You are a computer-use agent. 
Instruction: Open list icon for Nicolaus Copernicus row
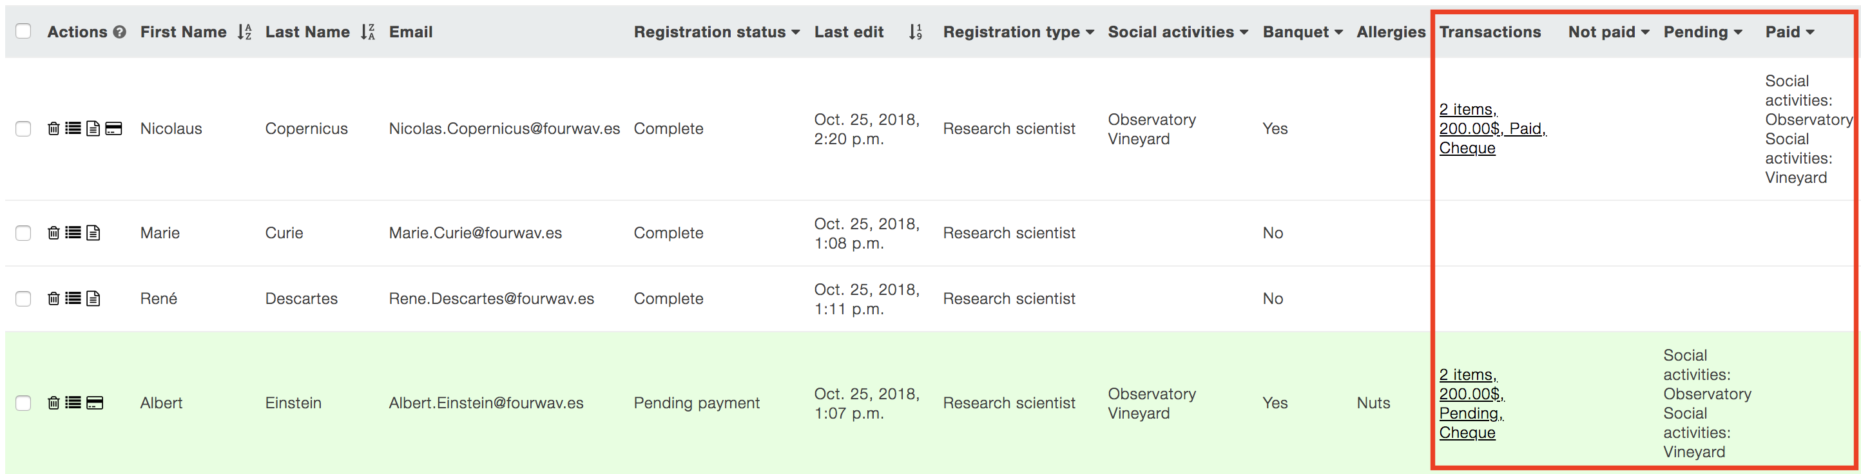click(x=73, y=129)
